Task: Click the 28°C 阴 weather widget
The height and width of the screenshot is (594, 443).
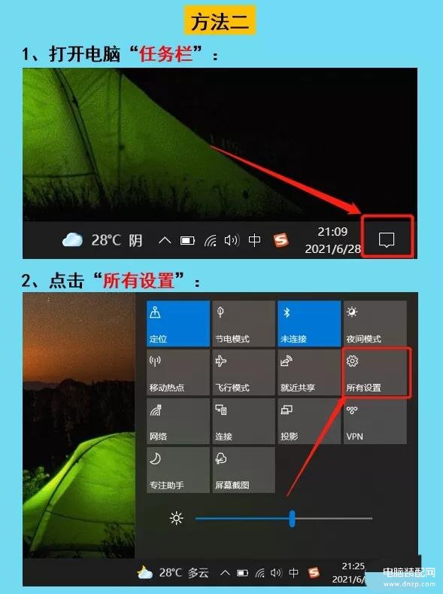Action: (102, 240)
